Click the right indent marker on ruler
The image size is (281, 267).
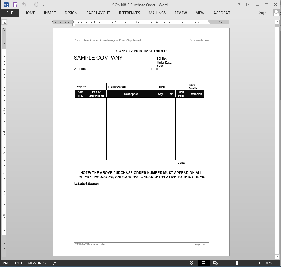[x=208, y=23]
